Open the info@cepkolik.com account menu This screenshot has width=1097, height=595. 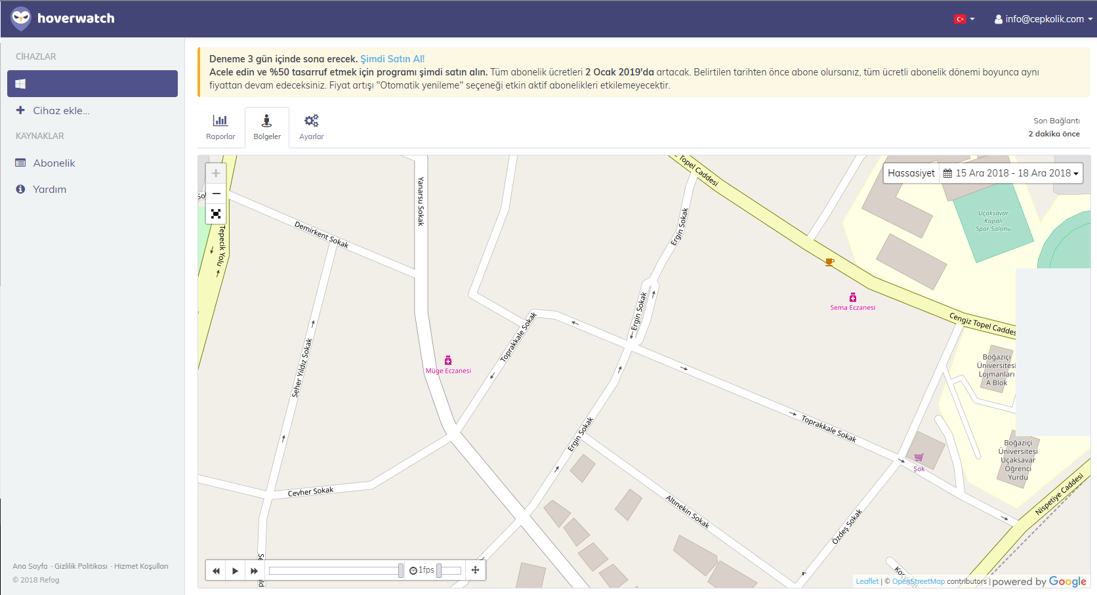[x=1043, y=19]
